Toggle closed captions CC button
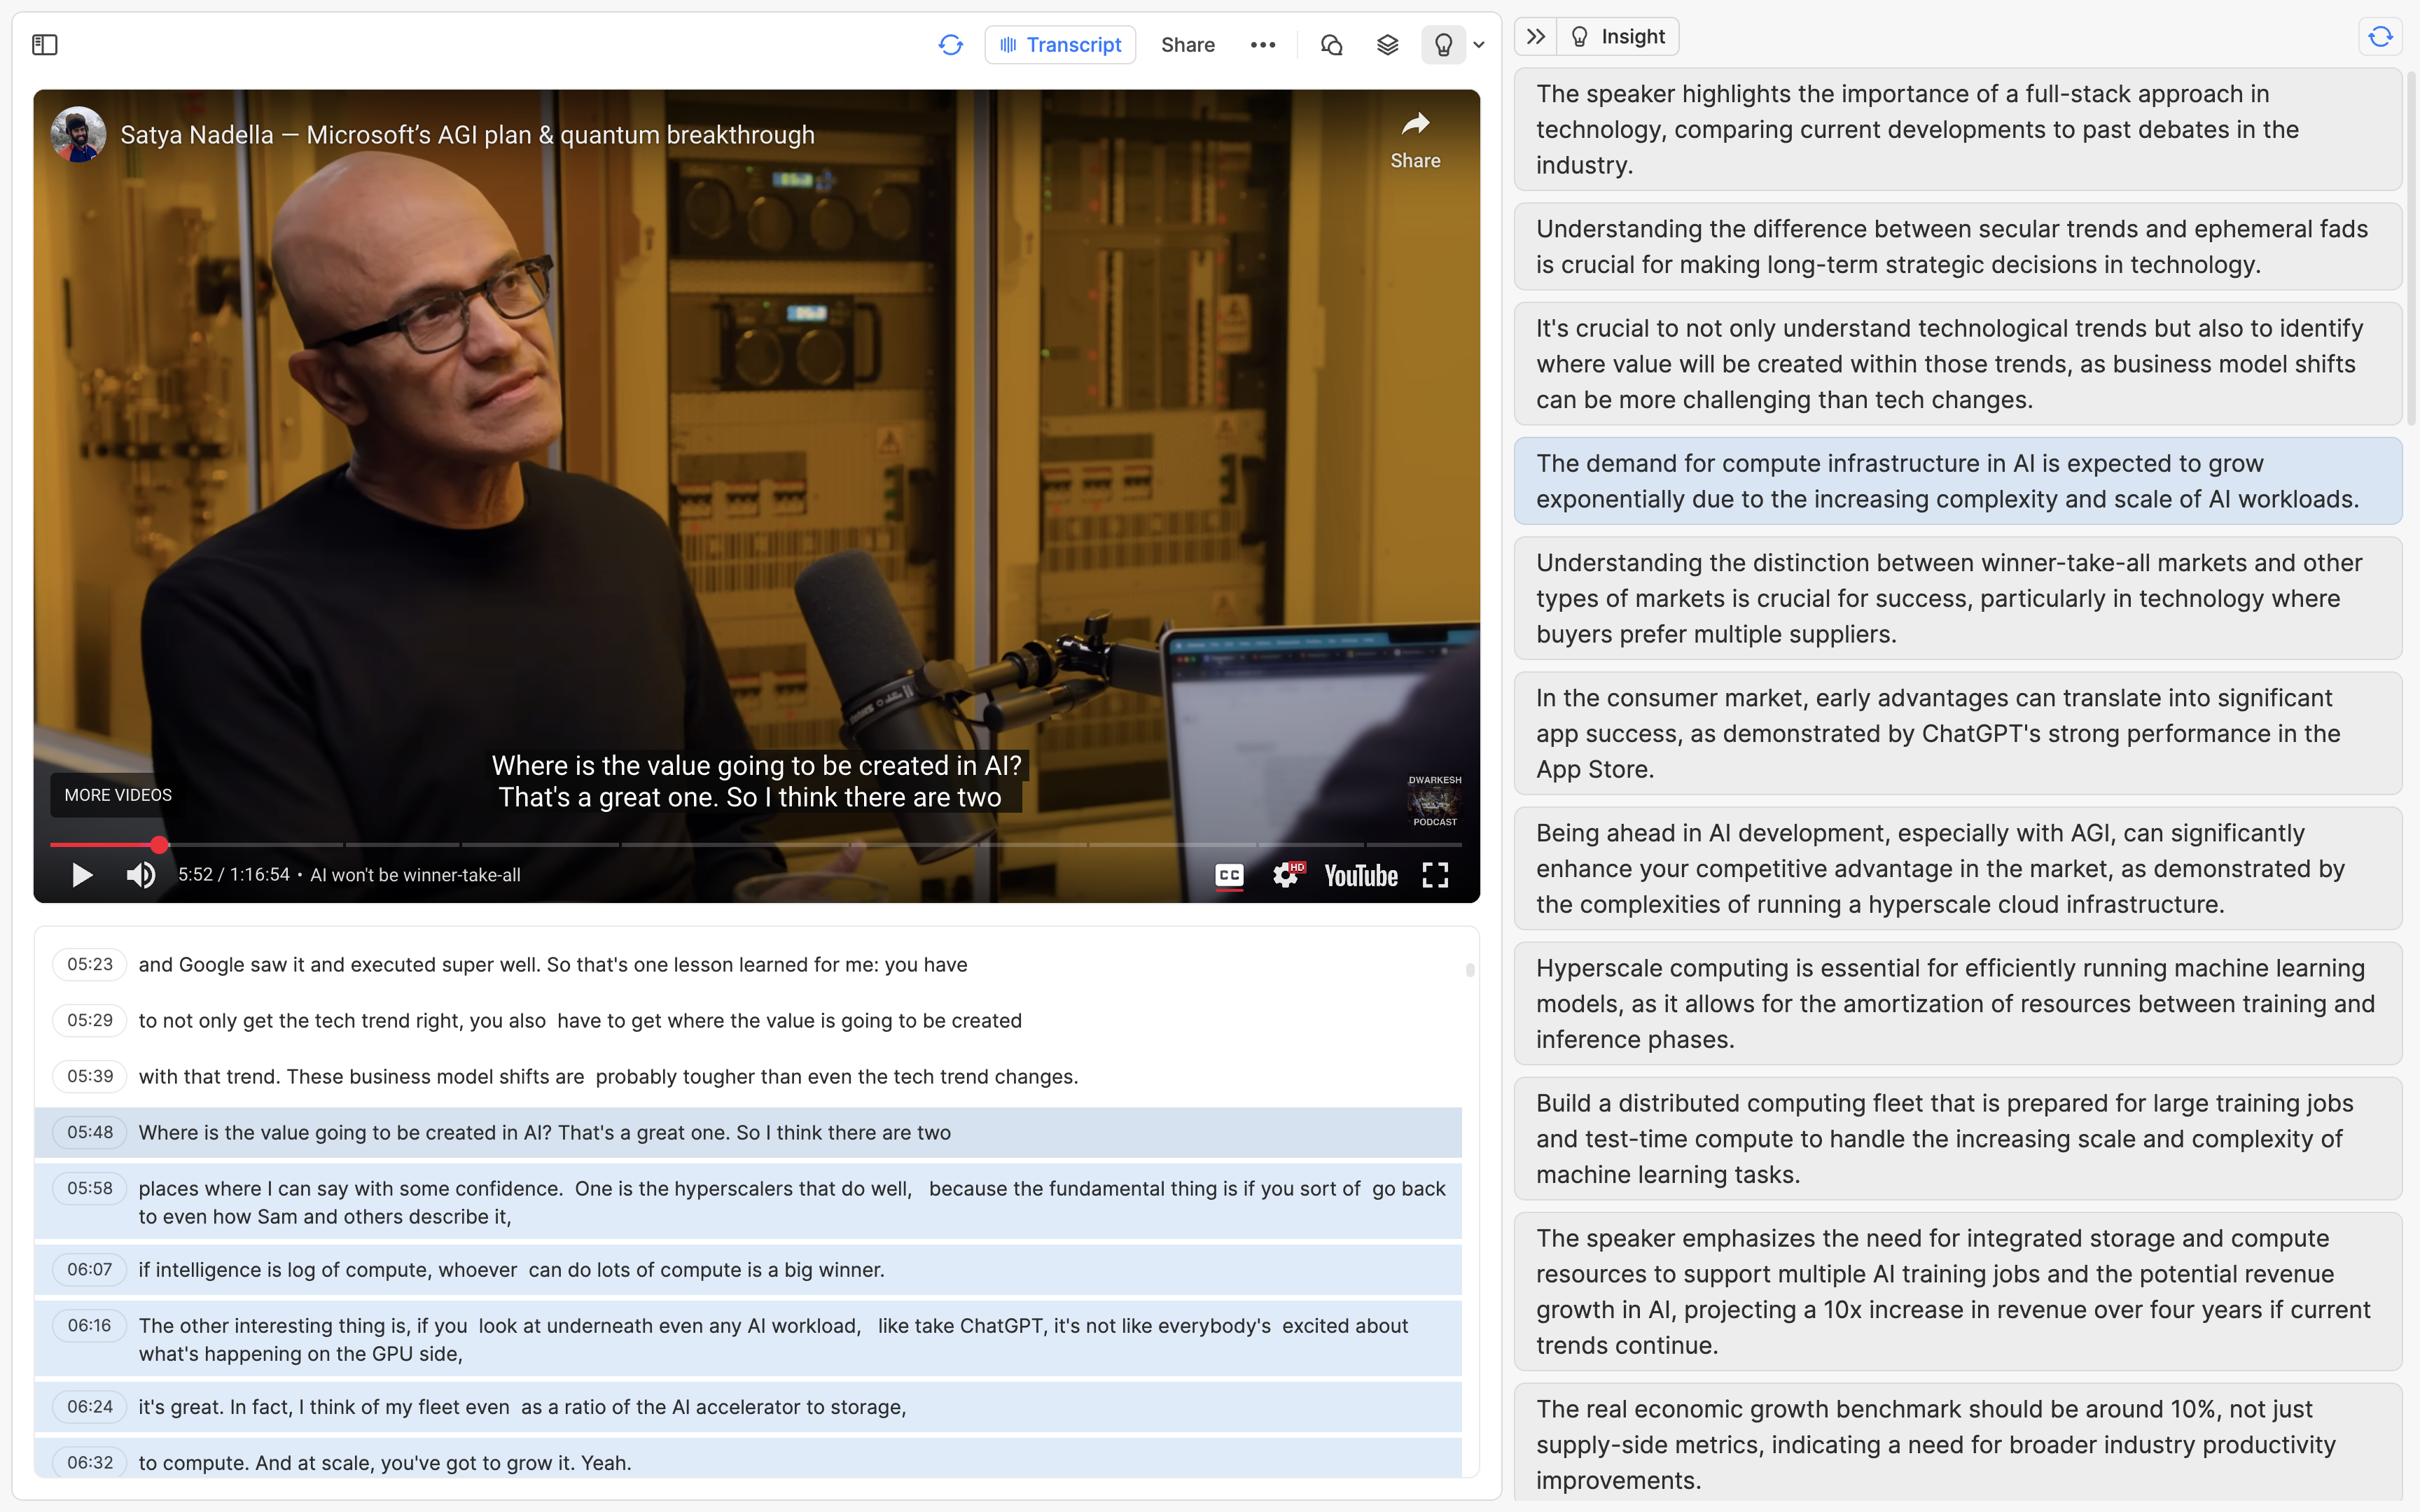The image size is (2420, 1512). 1229,876
